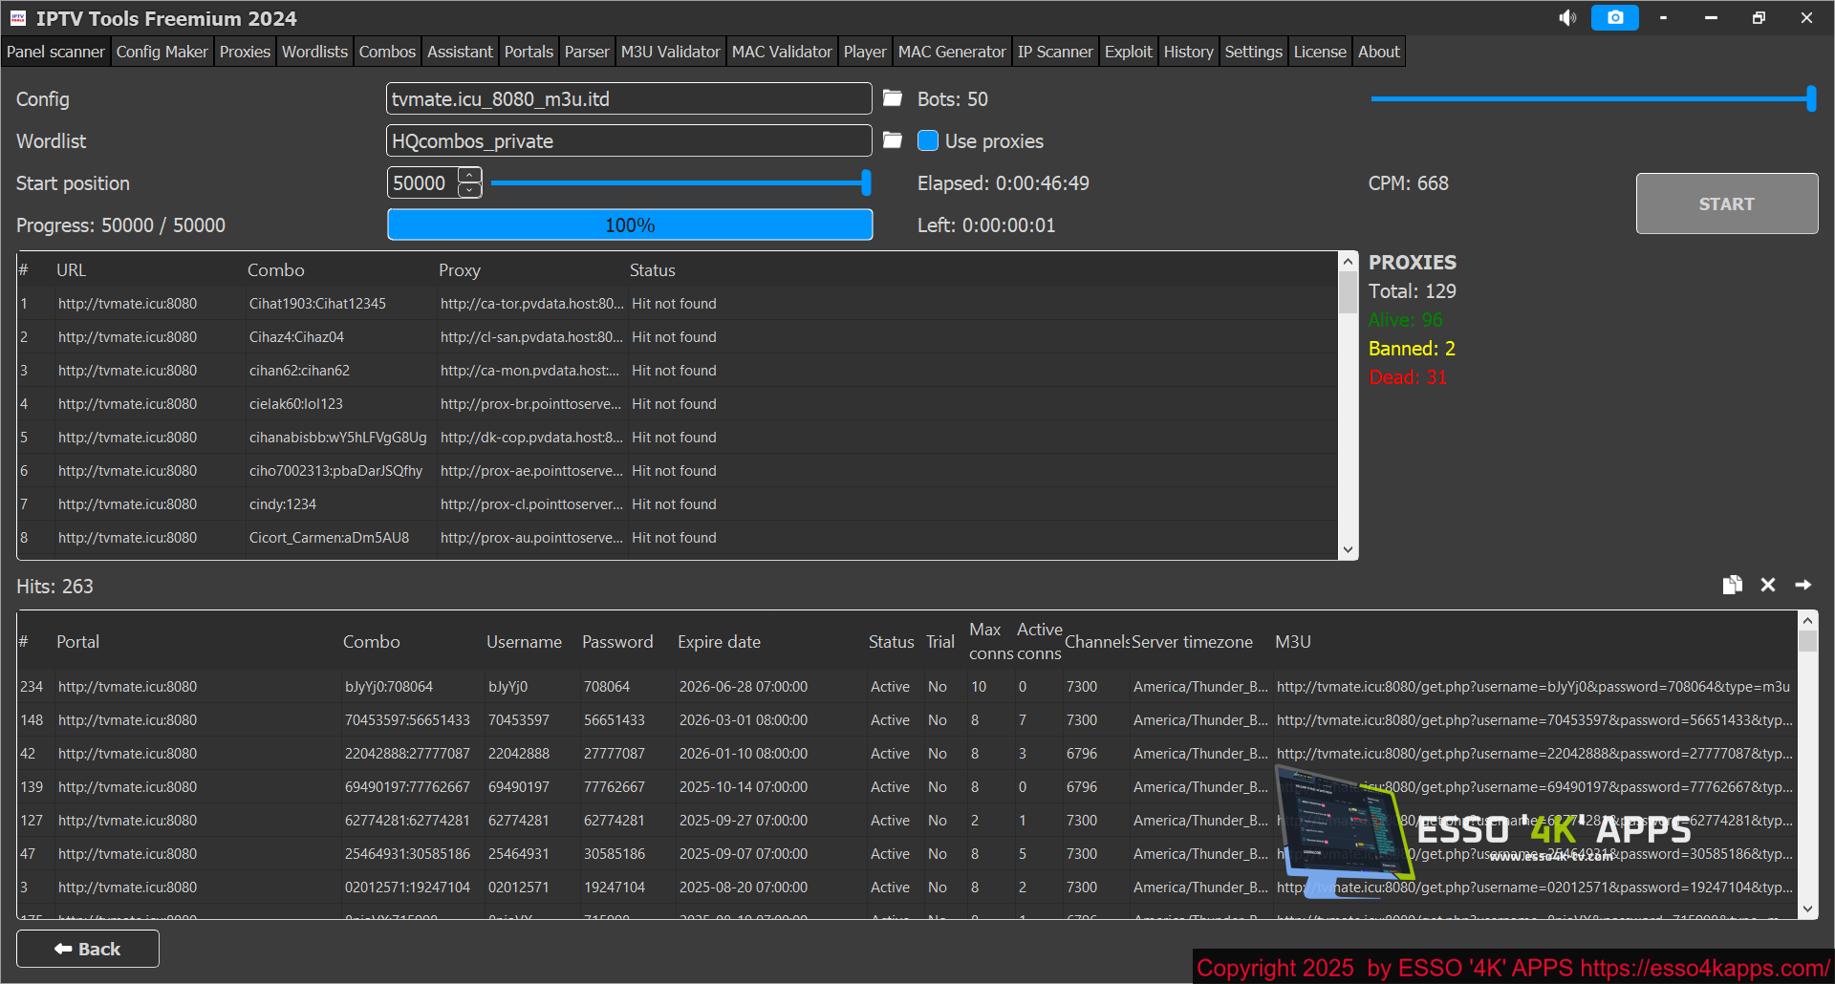This screenshot has width=1835, height=984.
Task: View the License tab
Action: 1320,52
